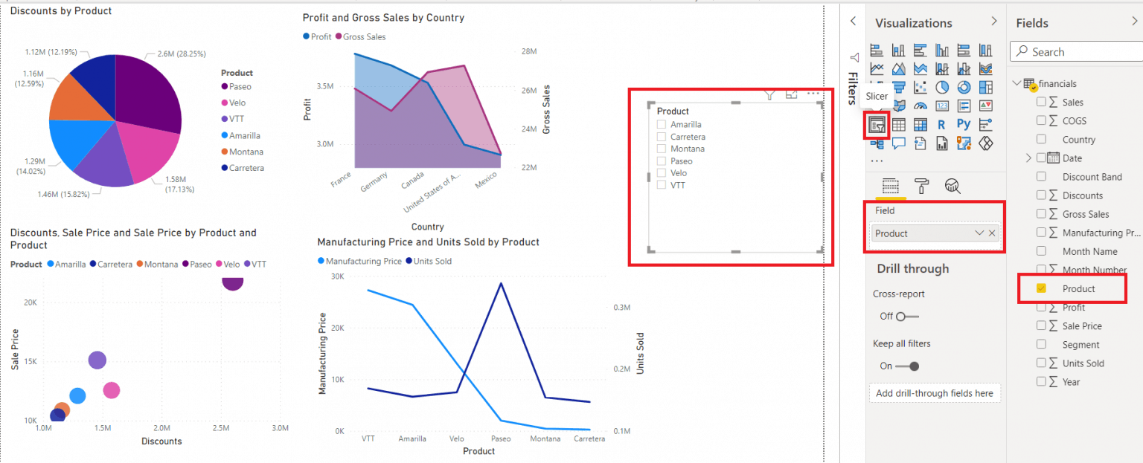Turn off the Keep all filters toggle

pyautogui.click(x=907, y=366)
